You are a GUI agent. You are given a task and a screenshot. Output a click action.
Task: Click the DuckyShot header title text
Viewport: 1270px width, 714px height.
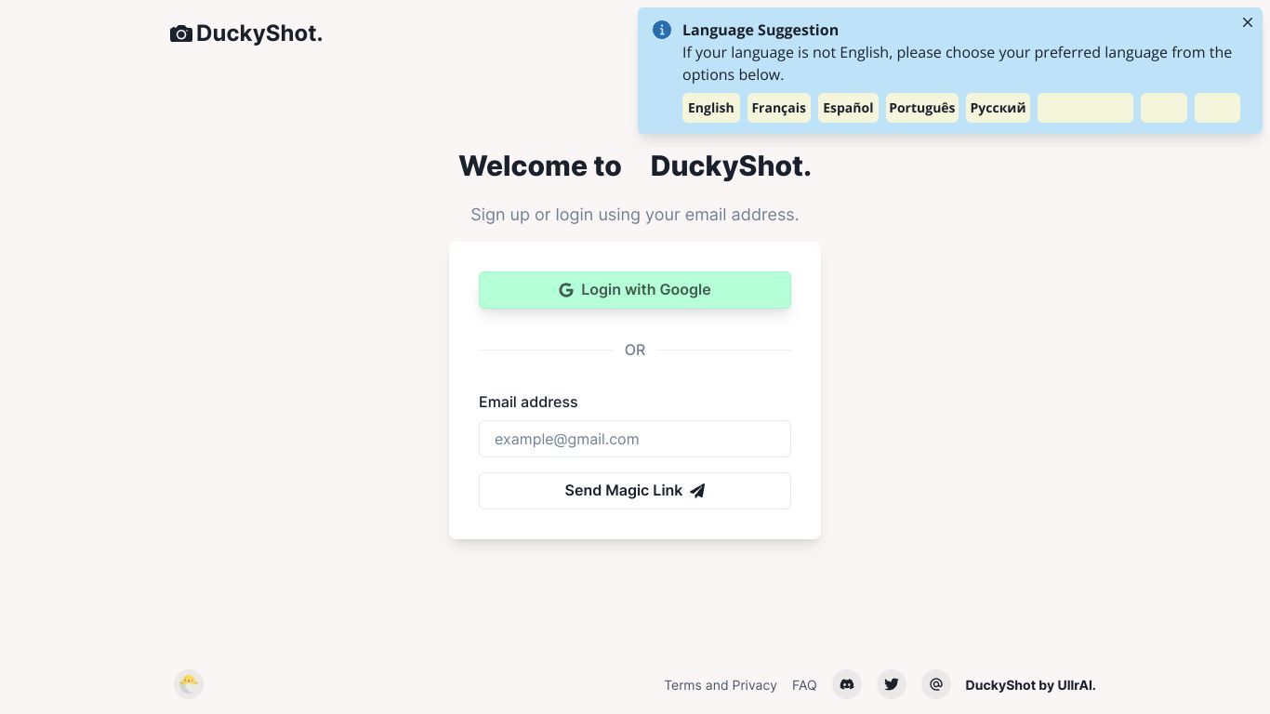pos(259,33)
